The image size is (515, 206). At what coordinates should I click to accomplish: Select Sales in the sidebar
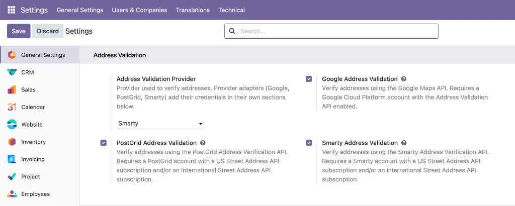pyautogui.click(x=40, y=89)
